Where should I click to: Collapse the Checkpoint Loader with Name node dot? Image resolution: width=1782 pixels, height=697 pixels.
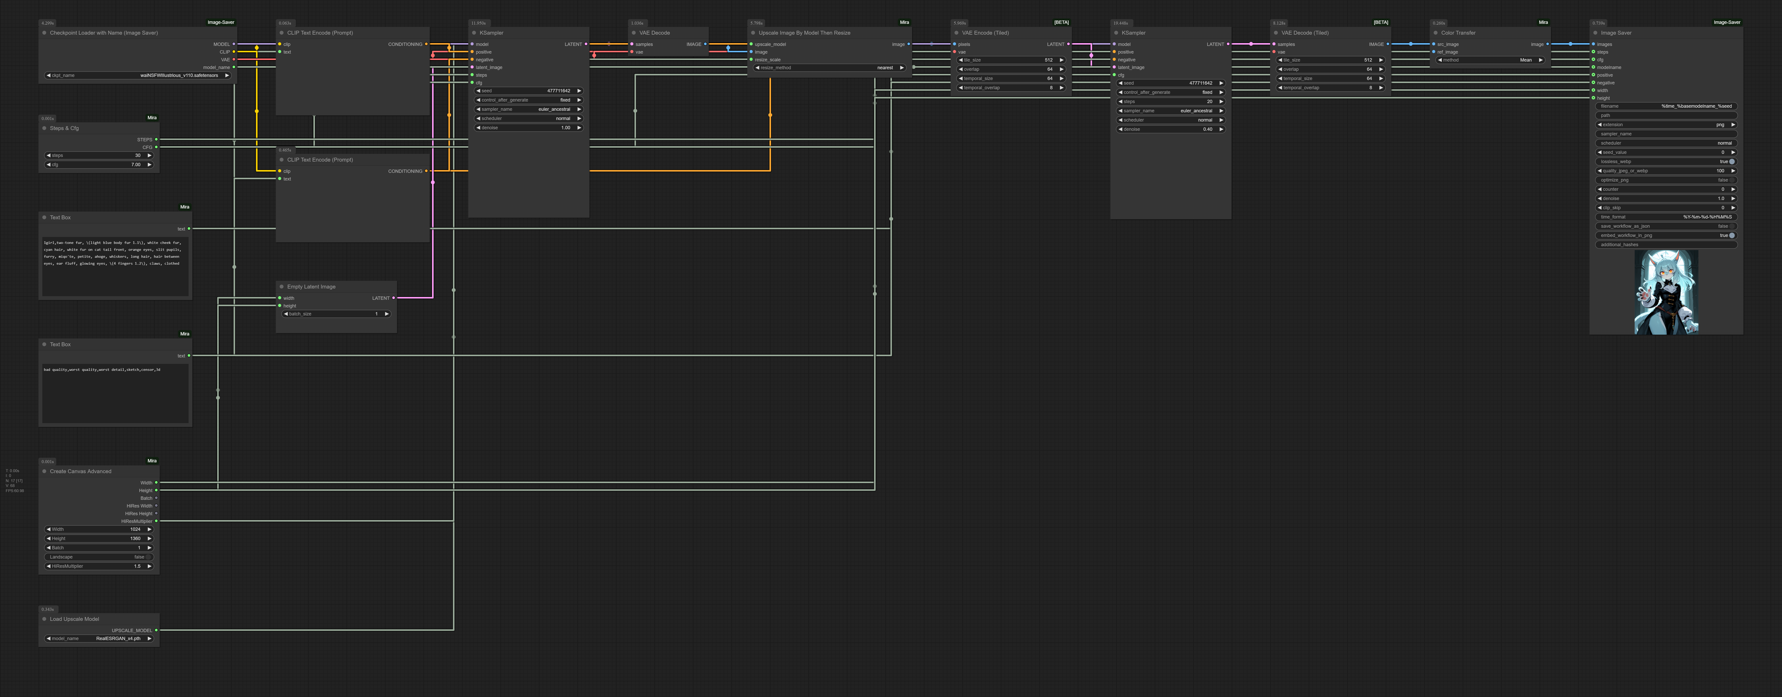(x=44, y=33)
